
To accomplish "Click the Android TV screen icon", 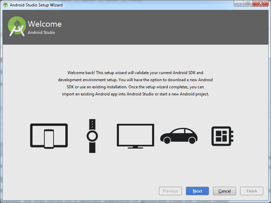I will [x=135, y=136].
